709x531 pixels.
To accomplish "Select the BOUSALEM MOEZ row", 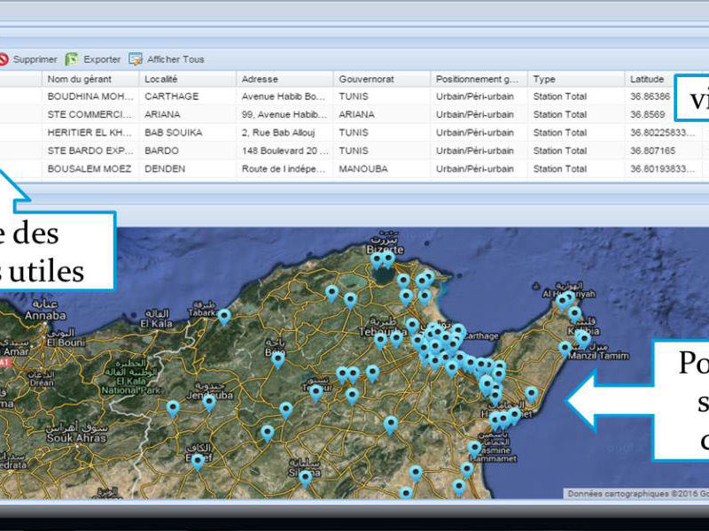I will tap(89, 169).
